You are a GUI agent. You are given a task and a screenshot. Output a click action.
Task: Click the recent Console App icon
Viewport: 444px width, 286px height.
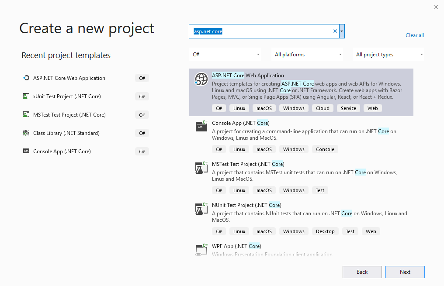point(26,151)
